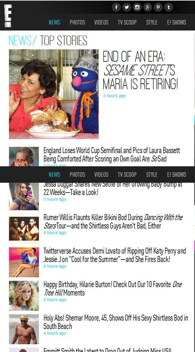Go to VIDEOS in the top navigation

[101, 22]
